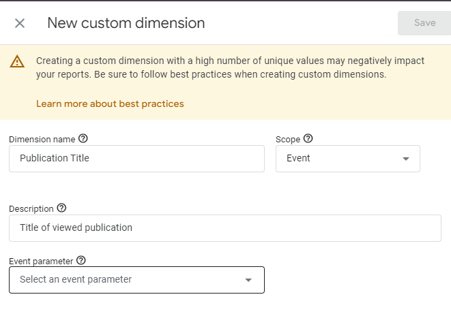
Task: Open Learn more about best practices link
Action: coord(110,104)
